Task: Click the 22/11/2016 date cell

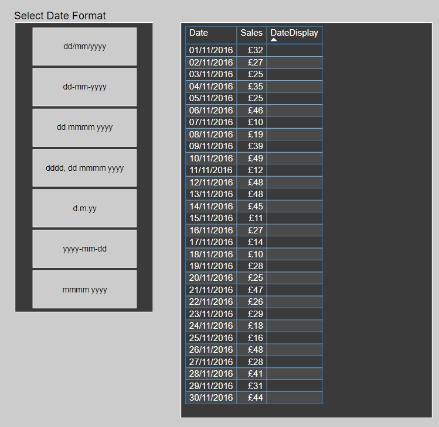Action: click(211, 302)
